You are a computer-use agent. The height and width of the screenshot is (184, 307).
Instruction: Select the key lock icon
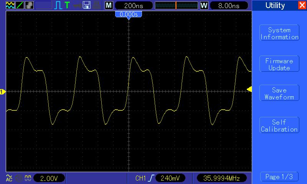tap(78, 5)
